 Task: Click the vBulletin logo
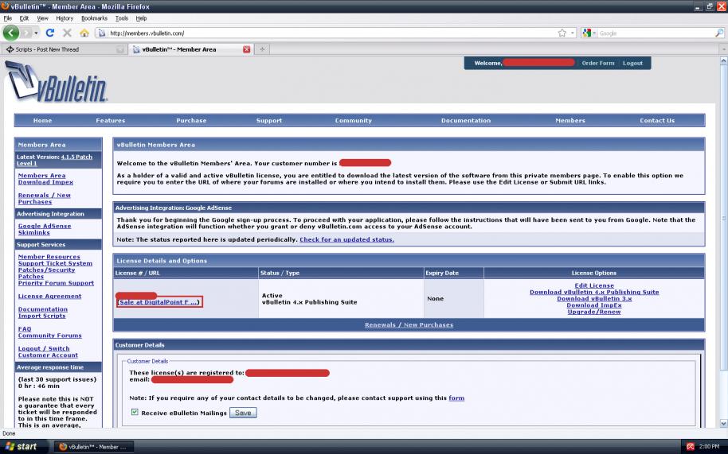click(57, 82)
